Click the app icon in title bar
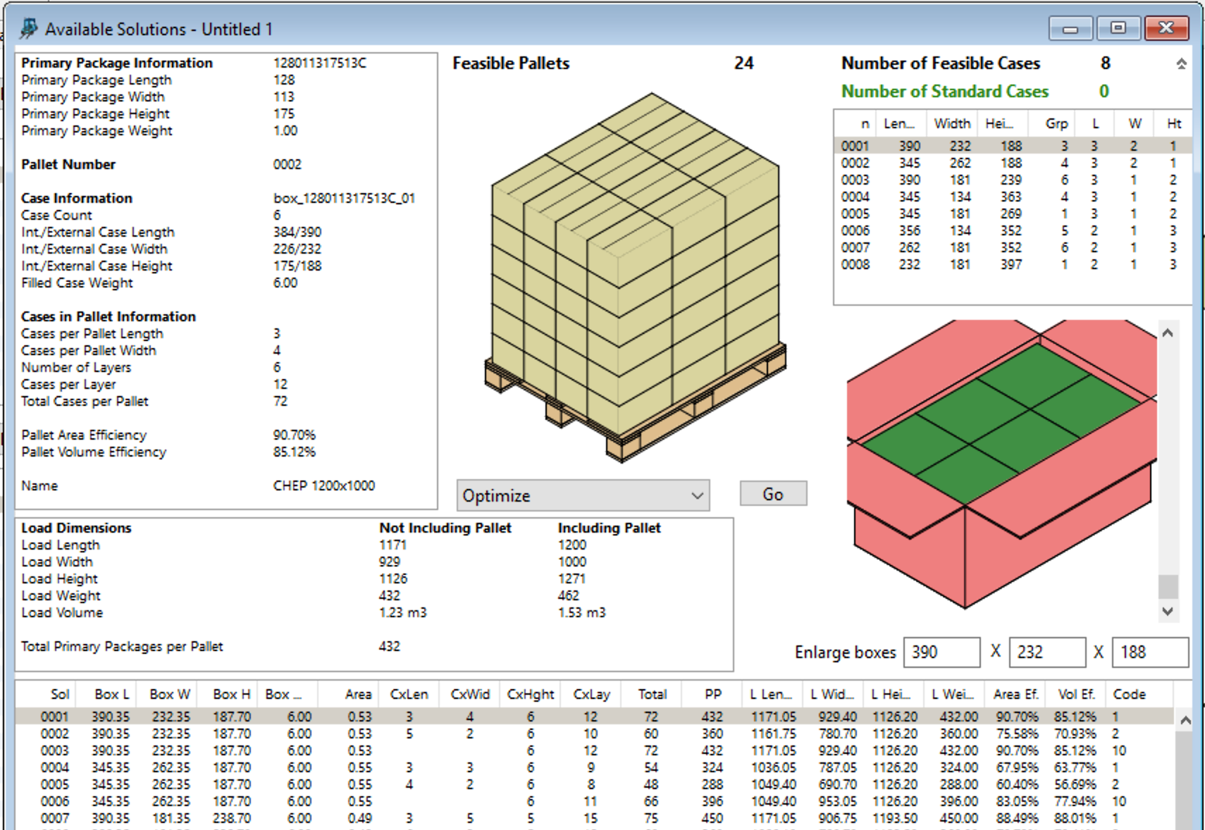The width and height of the screenshot is (1205, 830). click(29, 28)
